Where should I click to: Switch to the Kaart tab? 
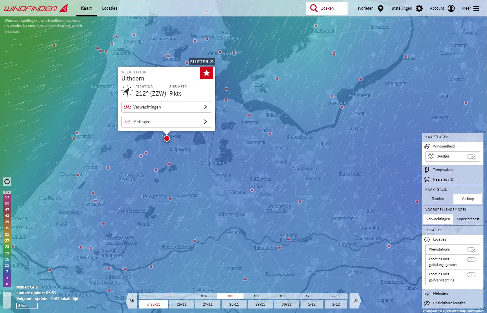(x=86, y=8)
